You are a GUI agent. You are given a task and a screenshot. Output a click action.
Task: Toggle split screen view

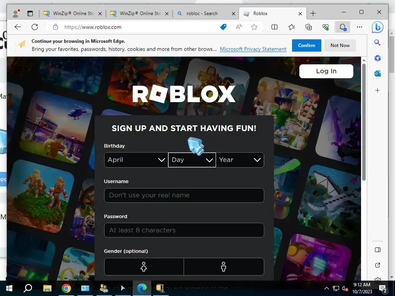(x=274, y=27)
